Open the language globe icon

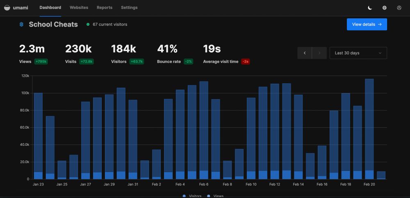coord(385,8)
